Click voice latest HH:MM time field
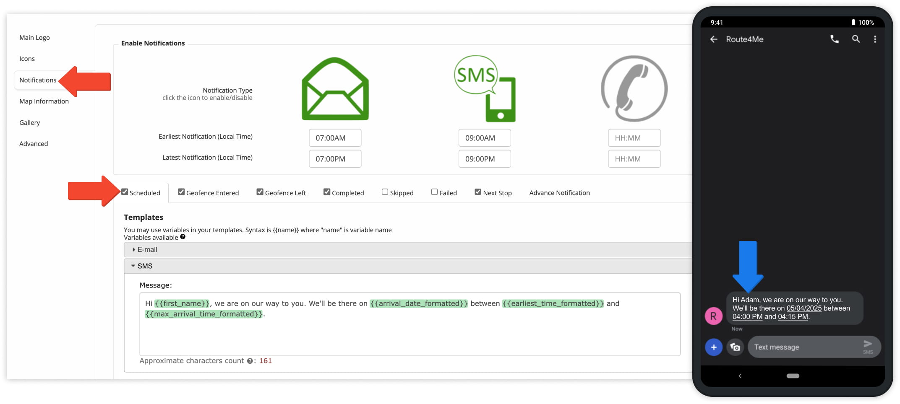This screenshot has height=404, width=900. coord(634,159)
